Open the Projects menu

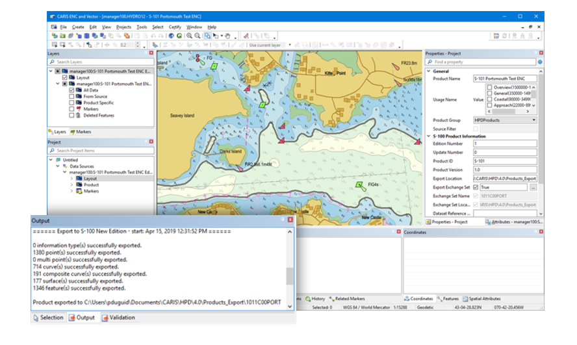pyautogui.click(x=123, y=27)
